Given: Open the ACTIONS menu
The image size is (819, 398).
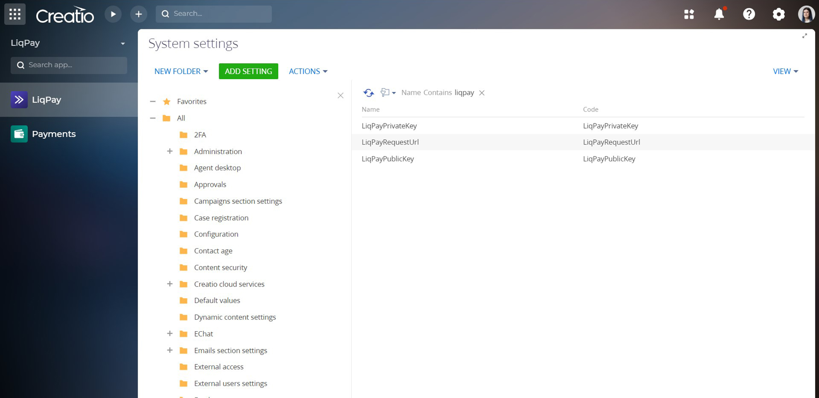Looking at the screenshot, I should click(x=308, y=71).
